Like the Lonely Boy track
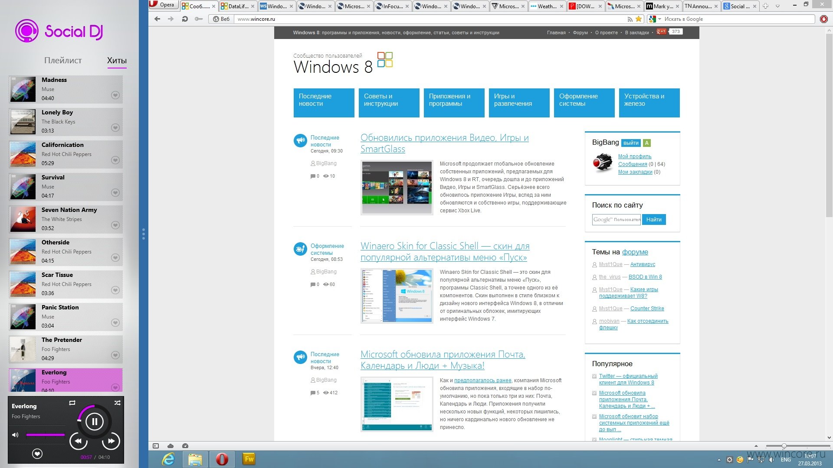This screenshot has width=833, height=468. 115,127
